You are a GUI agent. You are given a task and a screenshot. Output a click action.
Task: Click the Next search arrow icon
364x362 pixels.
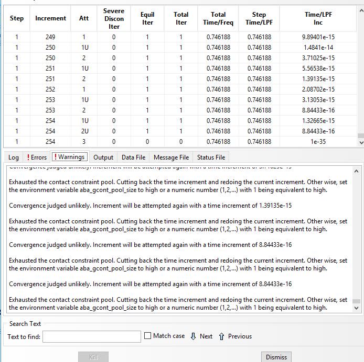[x=193, y=336]
